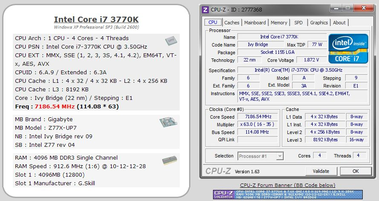
Task: Click the red 7186.54 MHz frequency text
Action: click(x=55, y=107)
